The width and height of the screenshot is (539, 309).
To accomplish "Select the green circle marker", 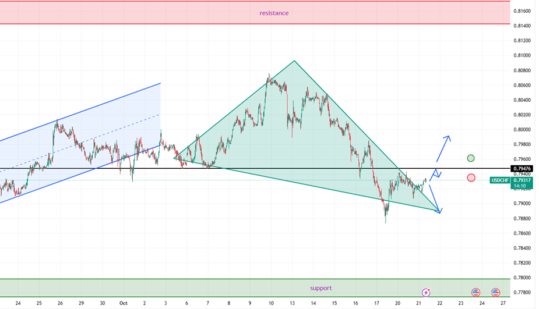I will coord(471,158).
